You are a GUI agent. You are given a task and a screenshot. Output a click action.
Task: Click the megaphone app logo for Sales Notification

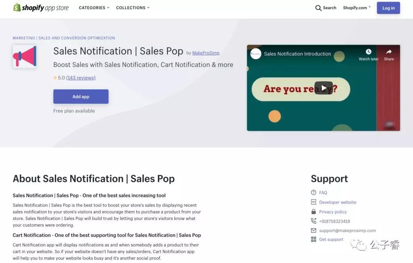pos(25,56)
